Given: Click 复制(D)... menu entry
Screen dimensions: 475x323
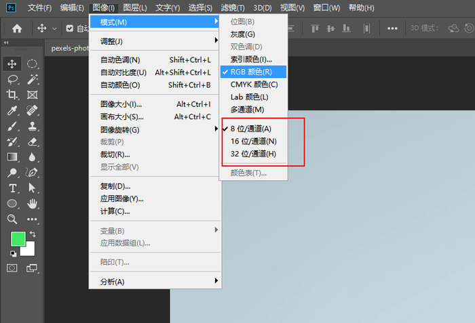Looking at the screenshot, I should point(155,186).
